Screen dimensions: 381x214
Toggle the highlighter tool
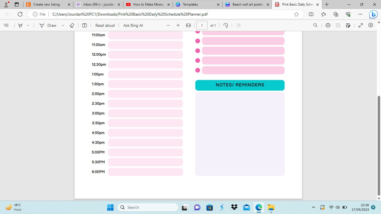click(20, 25)
